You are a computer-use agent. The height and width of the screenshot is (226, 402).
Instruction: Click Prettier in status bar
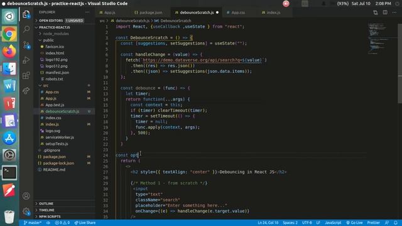(374, 223)
